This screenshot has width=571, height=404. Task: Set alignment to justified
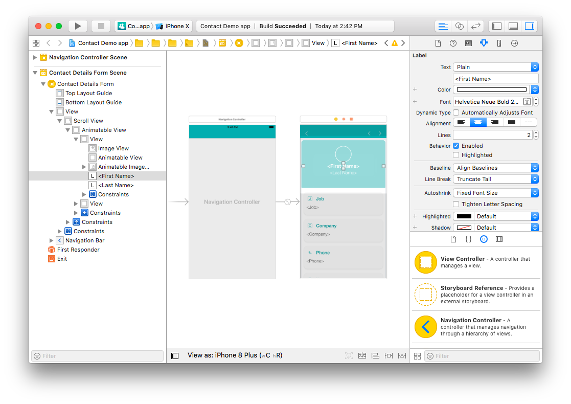pyautogui.click(x=512, y=122)
